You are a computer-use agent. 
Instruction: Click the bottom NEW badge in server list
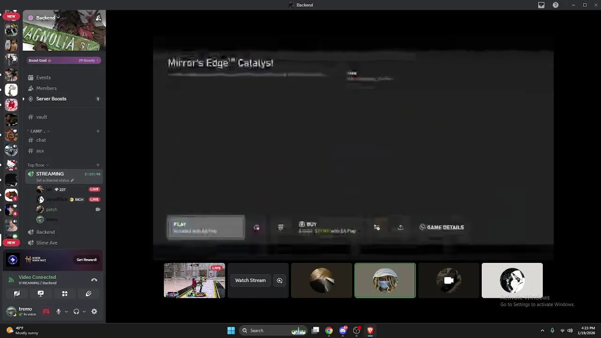click(x=11, y=243)
